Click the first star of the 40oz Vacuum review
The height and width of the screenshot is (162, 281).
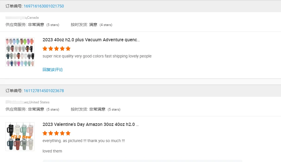tap(45, 49)
